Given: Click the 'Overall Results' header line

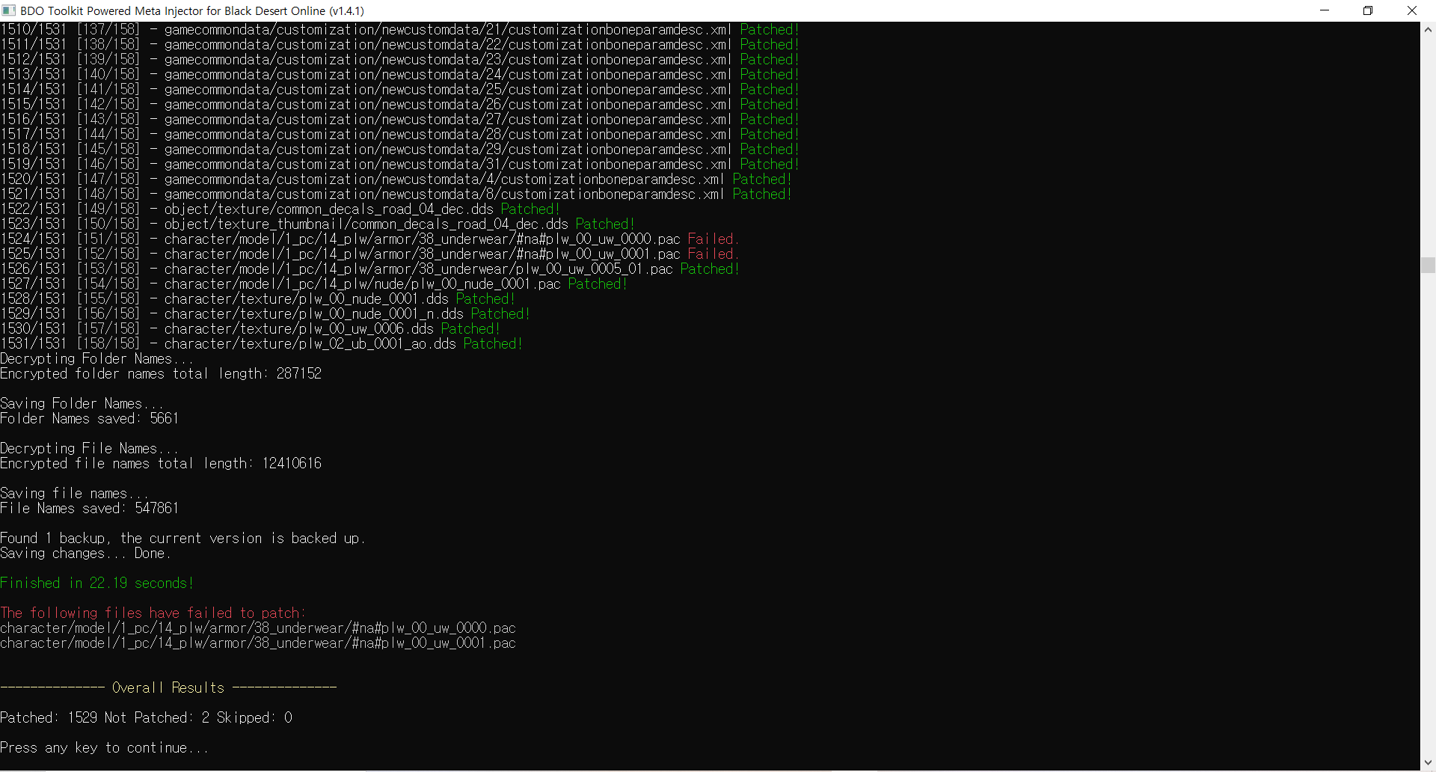Looking at the screenshot, I should 168,687.
